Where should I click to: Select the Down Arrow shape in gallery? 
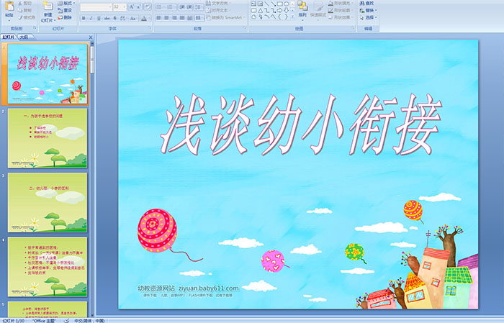286,10
